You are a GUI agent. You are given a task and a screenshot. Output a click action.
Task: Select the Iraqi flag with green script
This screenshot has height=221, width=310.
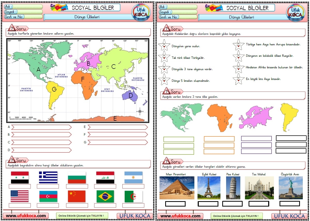[x=105, y=177]
